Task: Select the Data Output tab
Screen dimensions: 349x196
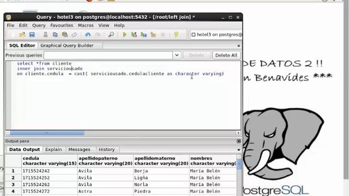Action: point(25,149)
